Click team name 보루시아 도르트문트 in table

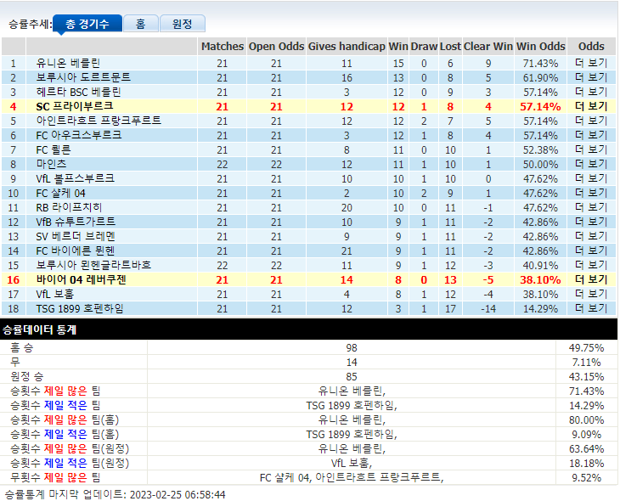coord(83,77)
